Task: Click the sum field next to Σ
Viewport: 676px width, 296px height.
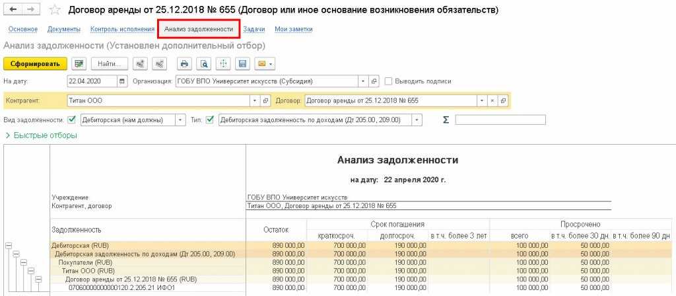Action: (500, 120)
